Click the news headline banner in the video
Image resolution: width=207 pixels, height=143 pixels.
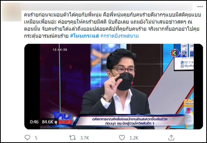tap(130, 121)
